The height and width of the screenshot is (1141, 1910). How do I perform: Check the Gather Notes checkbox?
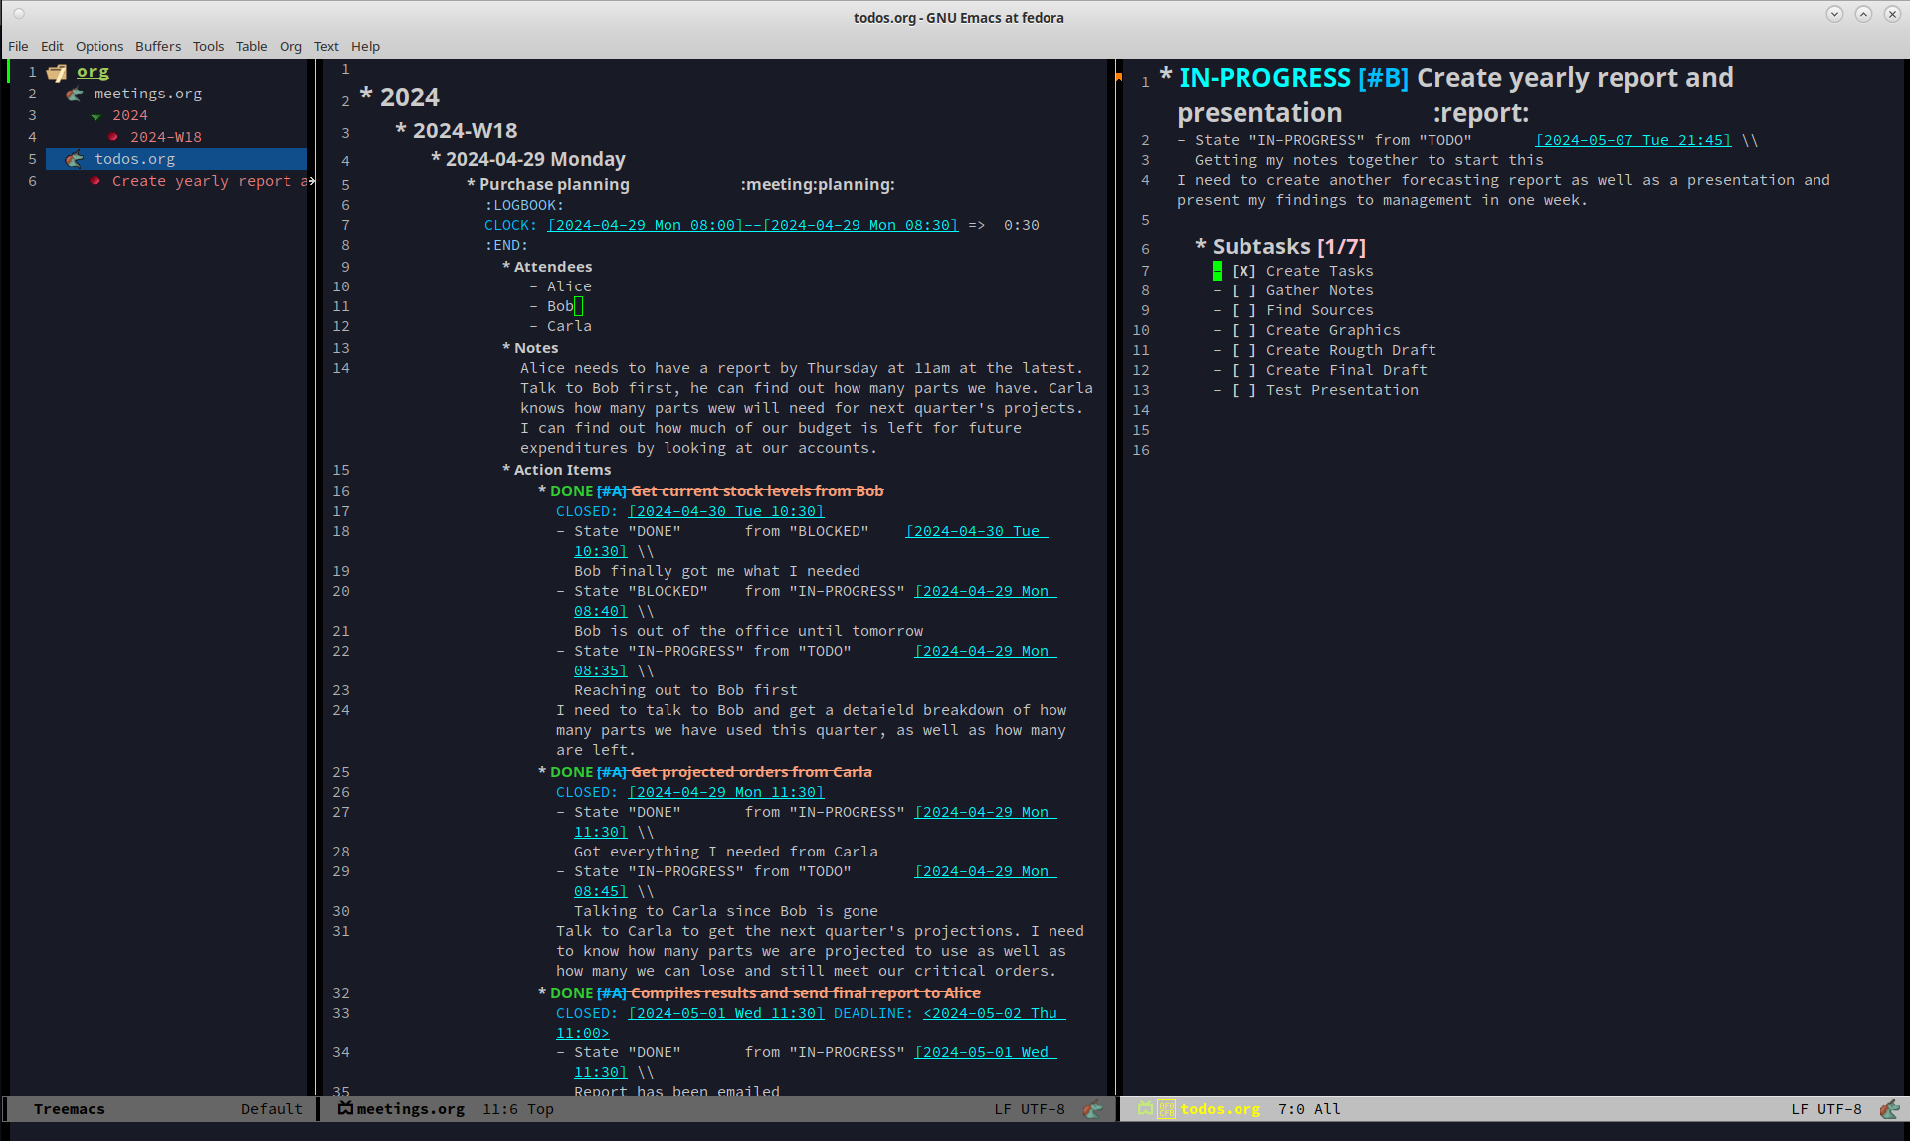1243,290
